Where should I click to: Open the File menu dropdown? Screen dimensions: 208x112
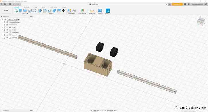coord(5,4)
